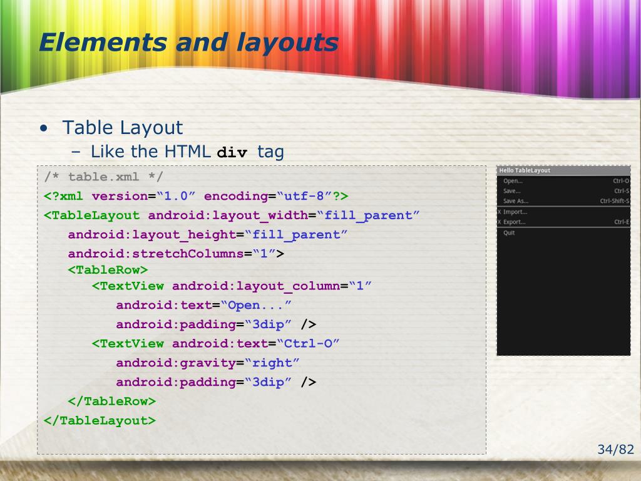Click the 'Like the HTML div tag' line
This screenshot has height=481, width=641.
187,152
